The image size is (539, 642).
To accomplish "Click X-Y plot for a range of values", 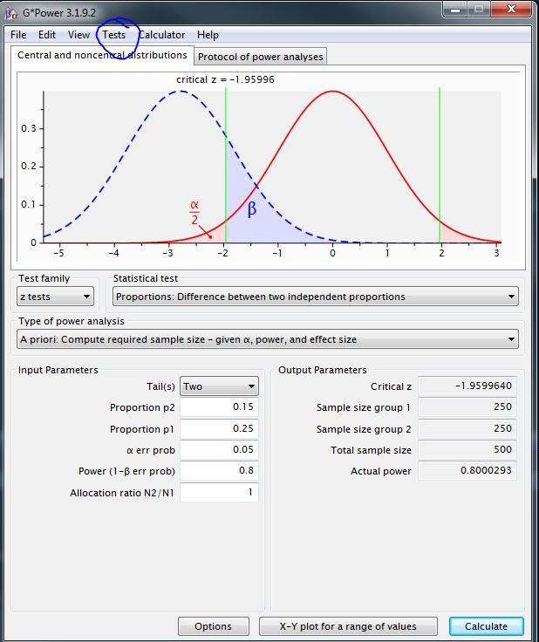I will point(348,626).
